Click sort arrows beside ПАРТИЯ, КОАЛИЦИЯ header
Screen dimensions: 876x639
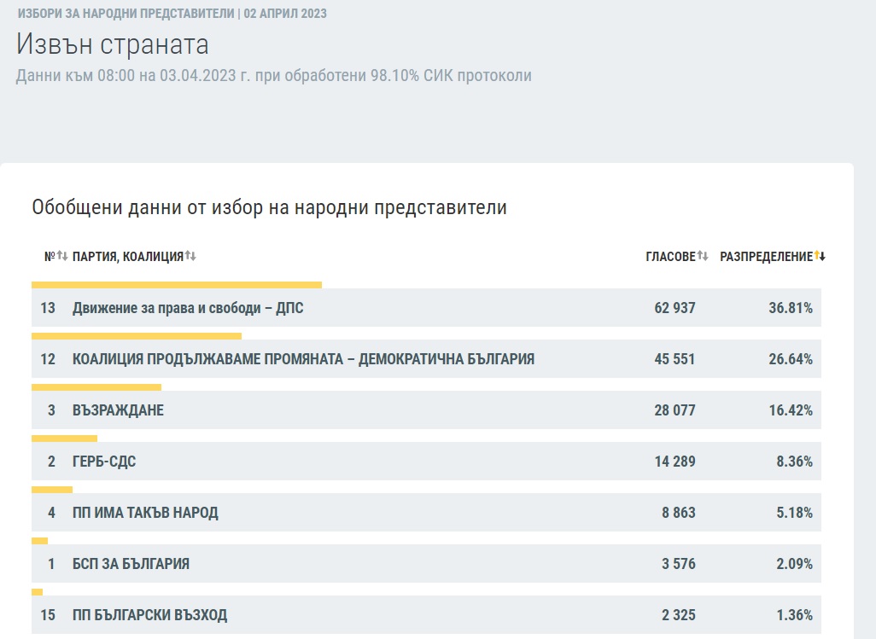pyautogui.click(x=190, y=256)
